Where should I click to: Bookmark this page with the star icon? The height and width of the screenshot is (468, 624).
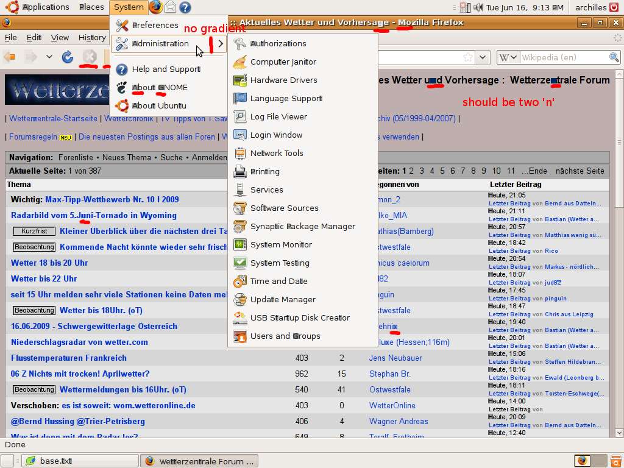point(467,57)
